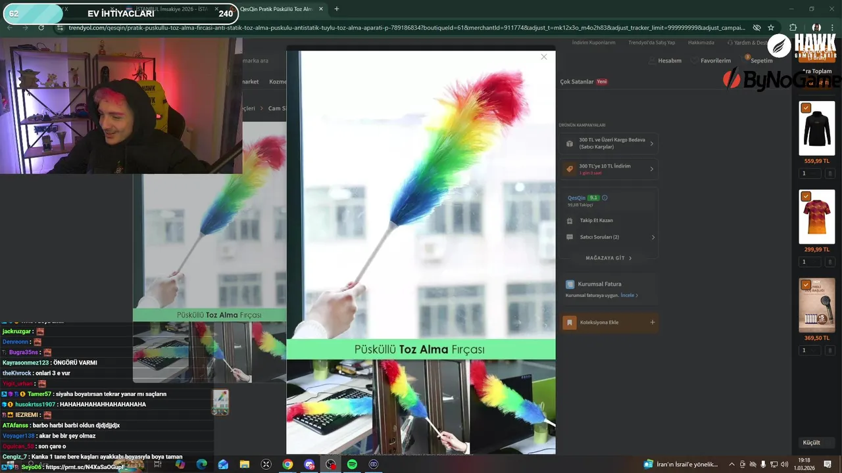
Task: Uncheck the 369,50 TL shower head item
Action: (806, 284)
